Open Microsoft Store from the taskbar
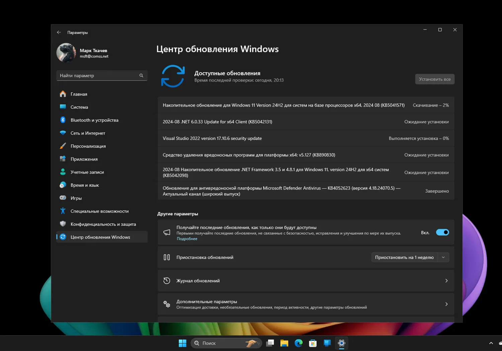This screenshot has width=502, height=351. (313, 343)
